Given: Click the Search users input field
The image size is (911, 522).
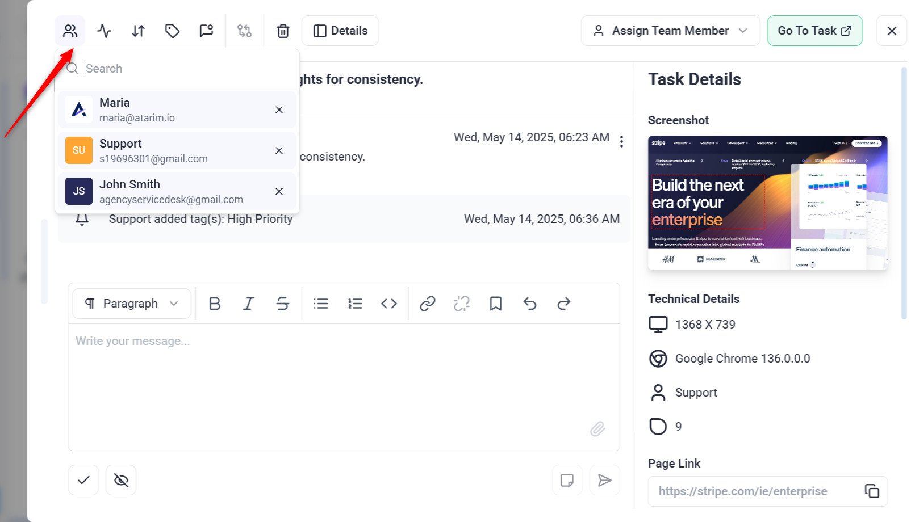Looking at the screenshot, I should click(187, 69).
